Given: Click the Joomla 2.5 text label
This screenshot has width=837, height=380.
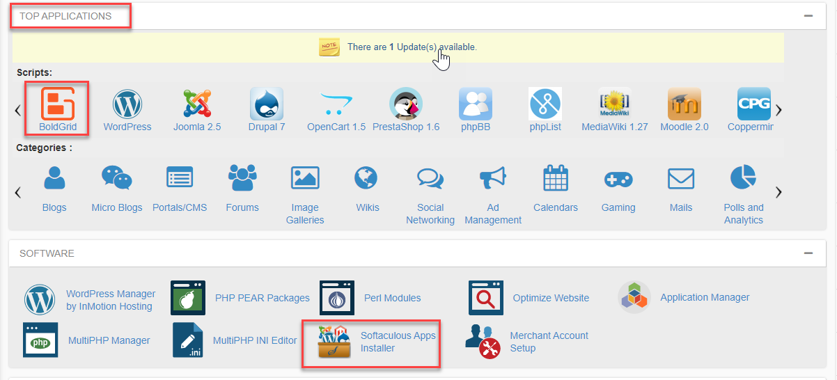Looking at the screenshot, I should pyautogui.click(x=197, y=127).
